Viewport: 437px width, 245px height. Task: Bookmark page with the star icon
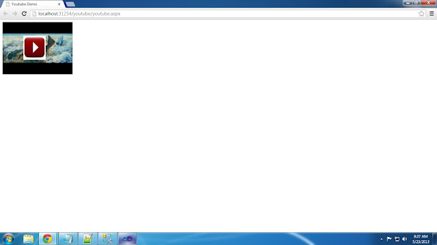421,14
